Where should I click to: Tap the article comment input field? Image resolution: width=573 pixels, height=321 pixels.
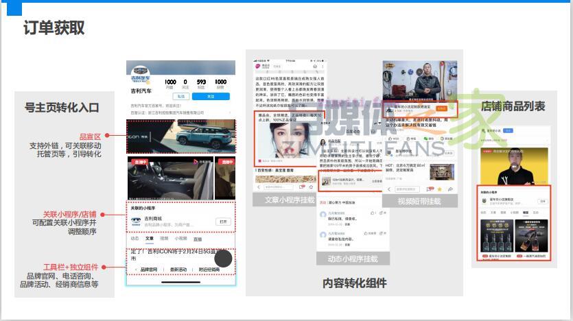278,187
